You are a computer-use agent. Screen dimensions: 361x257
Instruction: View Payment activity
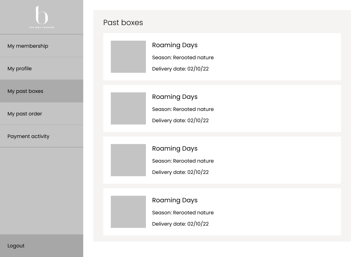(x=28, y=136)
